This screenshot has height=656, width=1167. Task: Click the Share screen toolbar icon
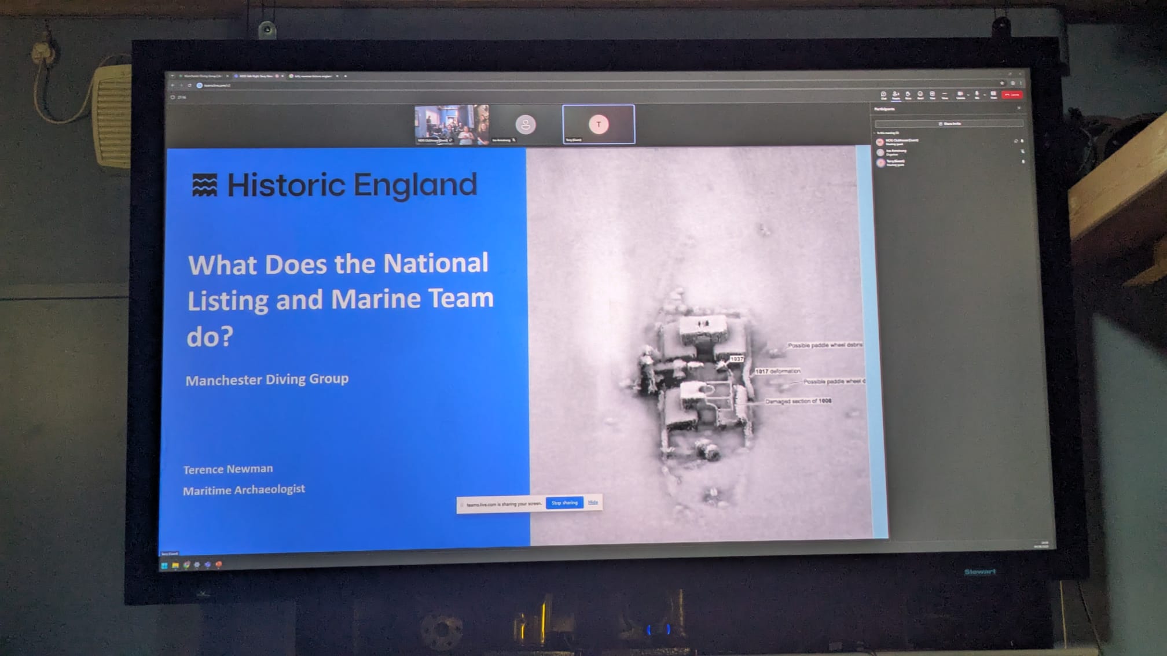click(x=994, y=95)
